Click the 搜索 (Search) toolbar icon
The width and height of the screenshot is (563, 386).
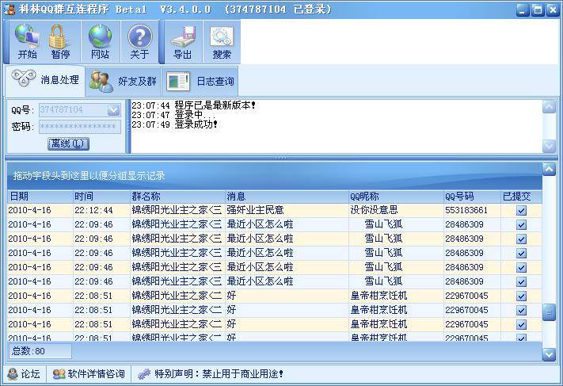222,42
